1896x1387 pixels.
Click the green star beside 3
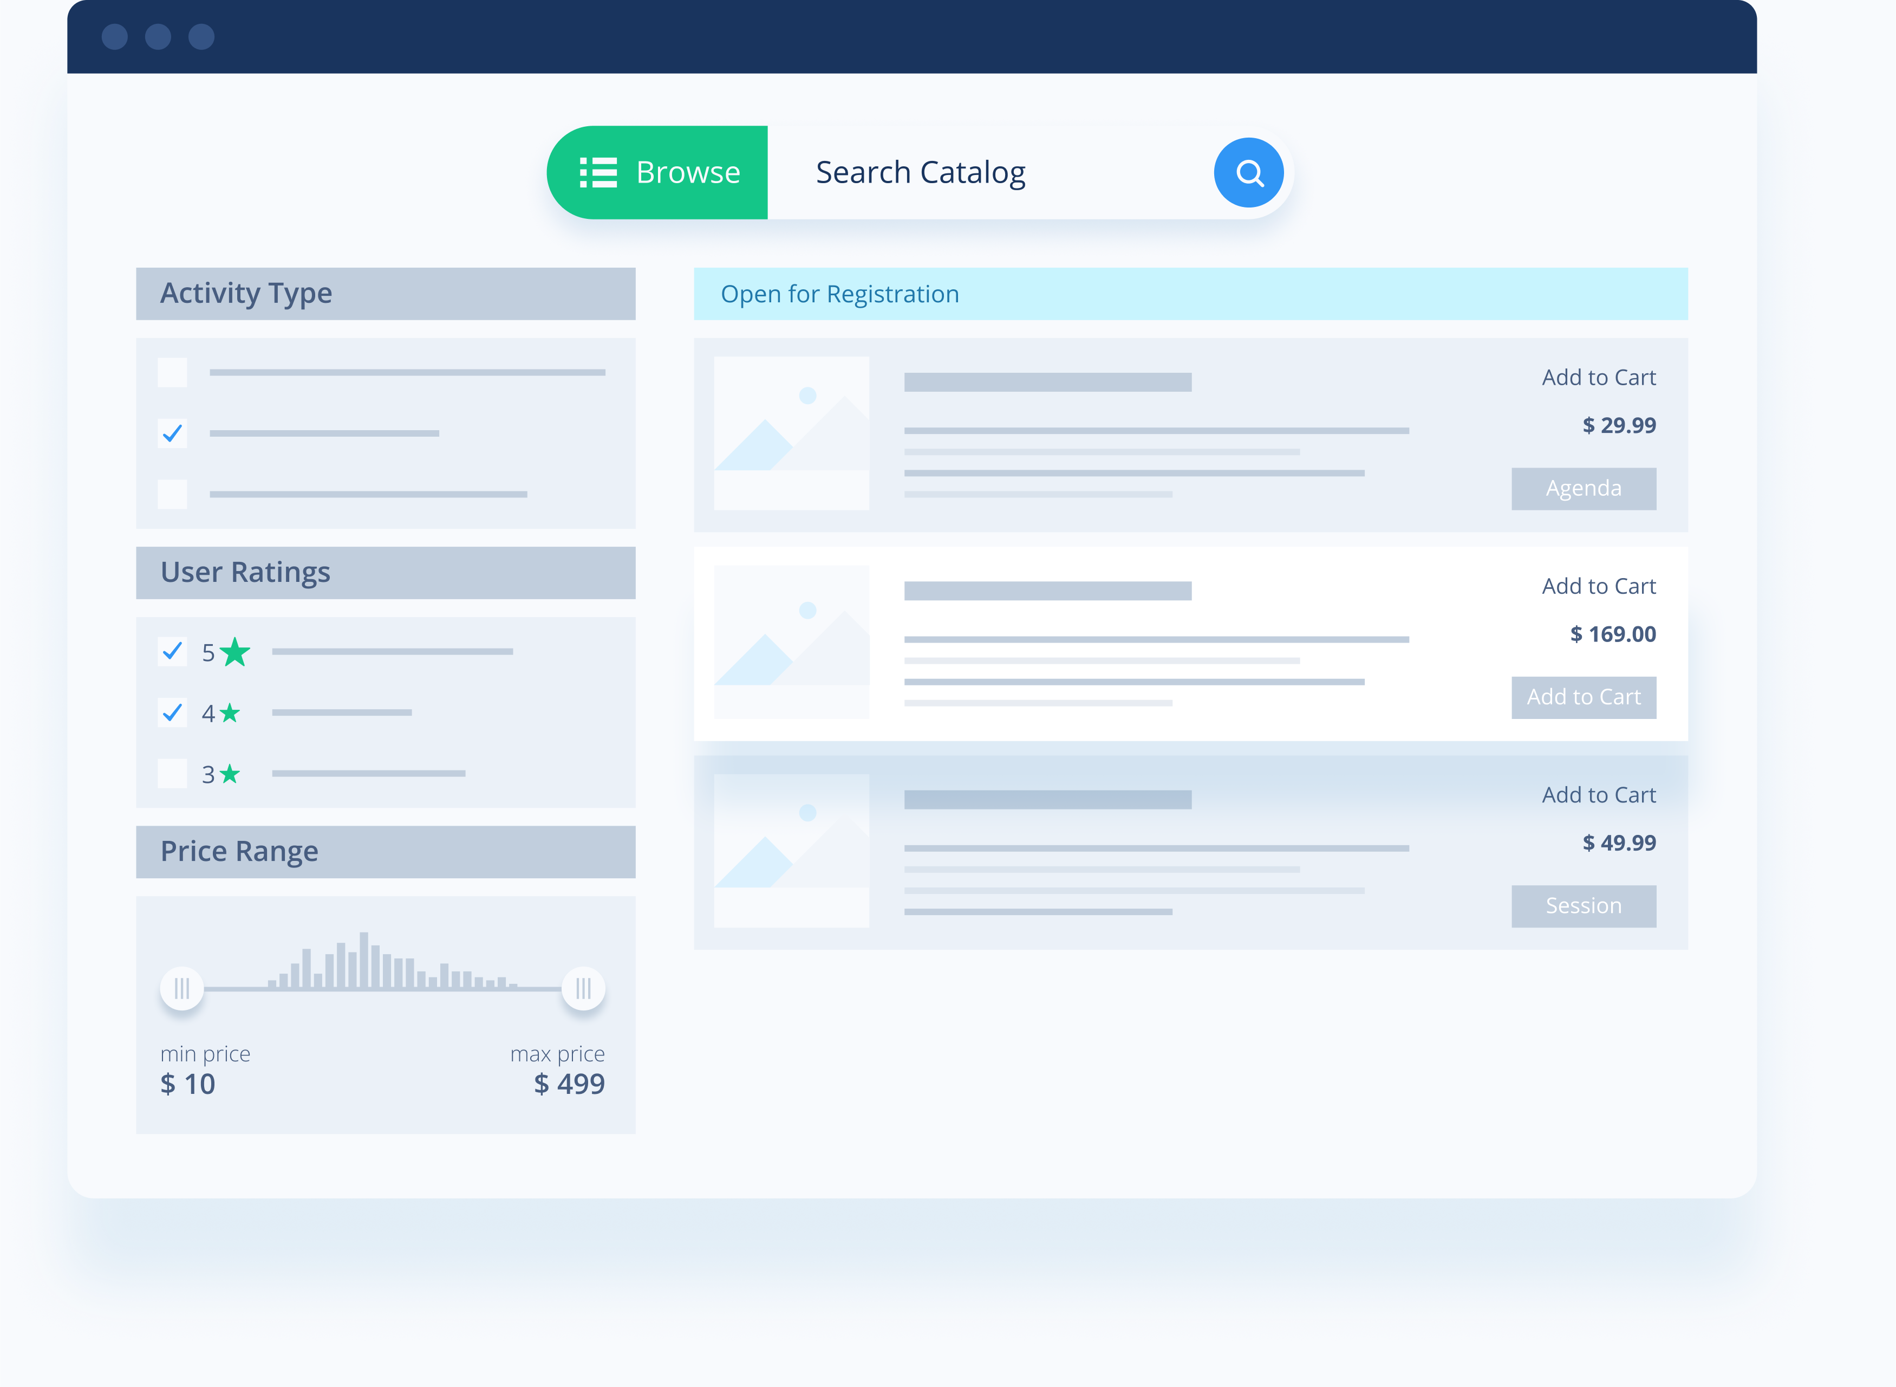pos(230,773)
